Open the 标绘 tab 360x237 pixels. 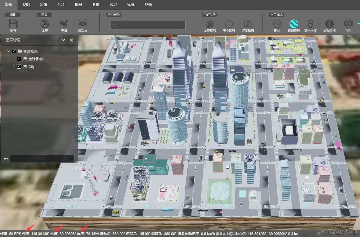(x=131, y=5)
